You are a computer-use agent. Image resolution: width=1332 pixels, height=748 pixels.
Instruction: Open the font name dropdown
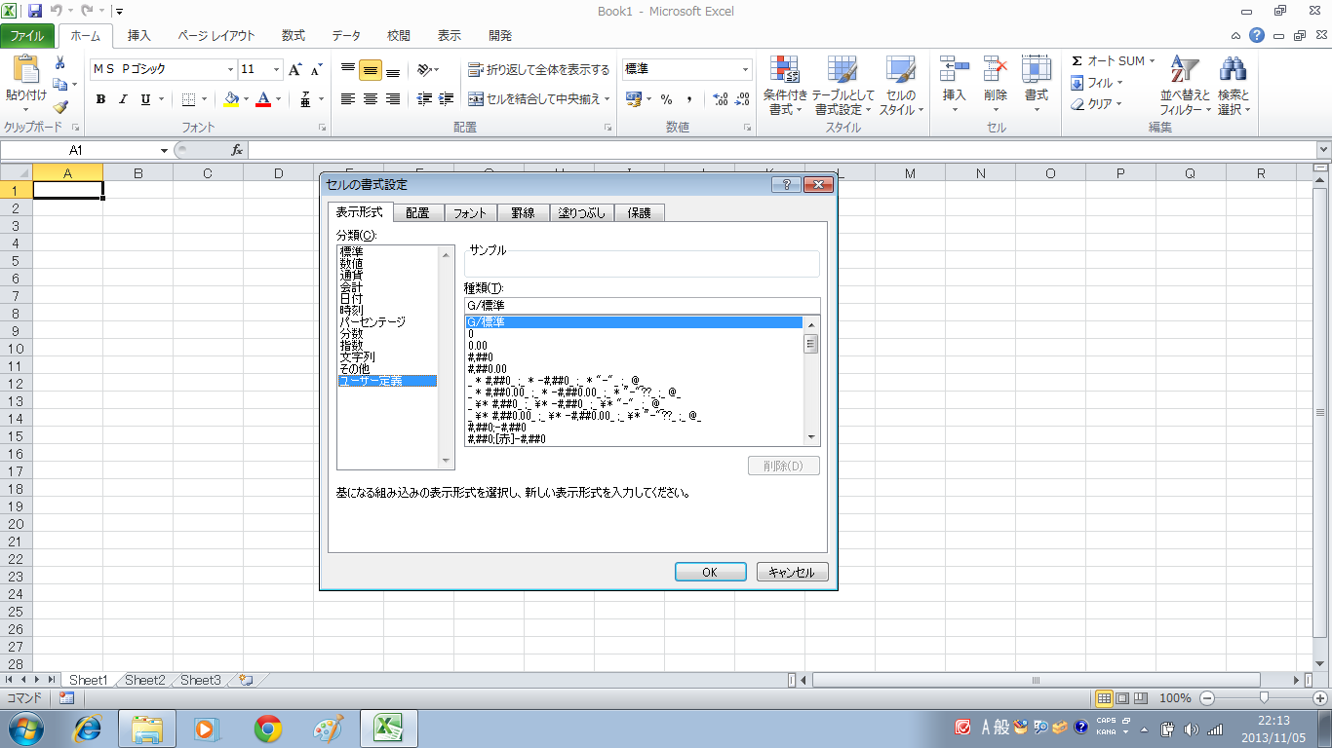[231, 70]
